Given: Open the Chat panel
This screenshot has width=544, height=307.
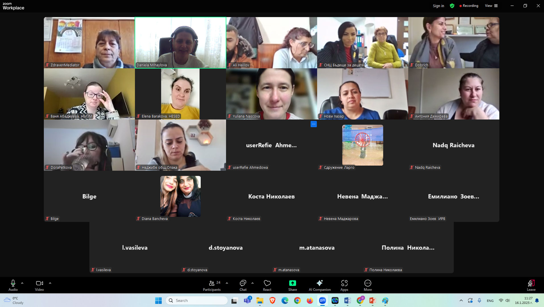Looking at the screenshot, I should pyautogui.click(x=243, y=285).
